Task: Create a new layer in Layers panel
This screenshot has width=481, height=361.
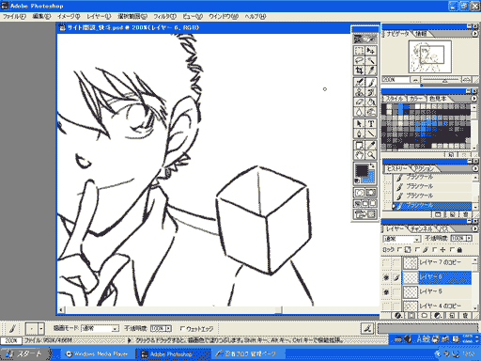Action: click(x=452, y=315)
